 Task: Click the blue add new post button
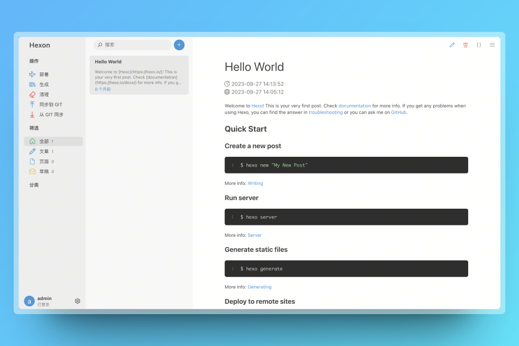[179, 45]
